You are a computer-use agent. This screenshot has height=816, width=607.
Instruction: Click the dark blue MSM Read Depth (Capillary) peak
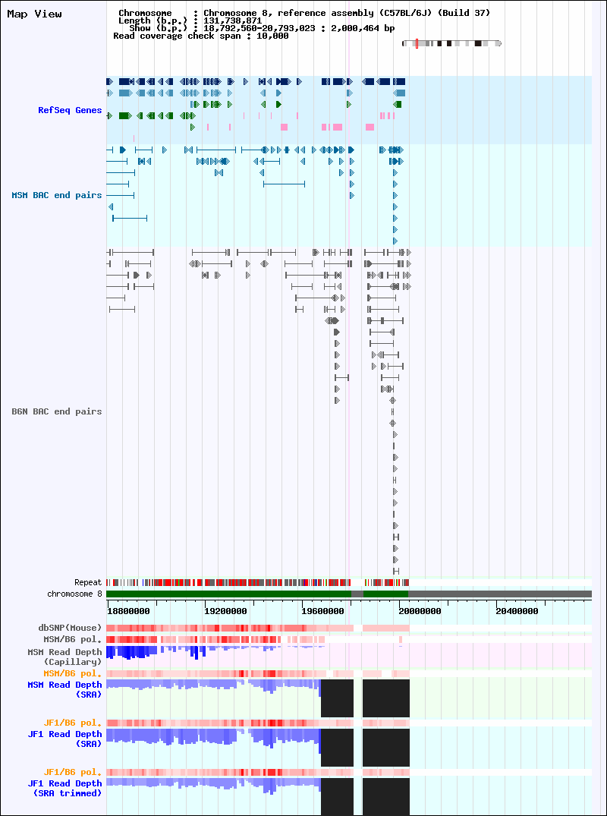(131, 651)
